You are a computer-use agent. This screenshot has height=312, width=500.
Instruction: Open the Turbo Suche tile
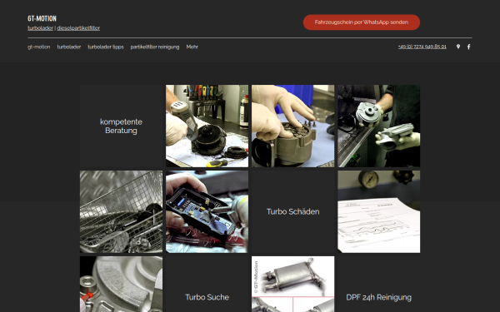tap(207, 285)
